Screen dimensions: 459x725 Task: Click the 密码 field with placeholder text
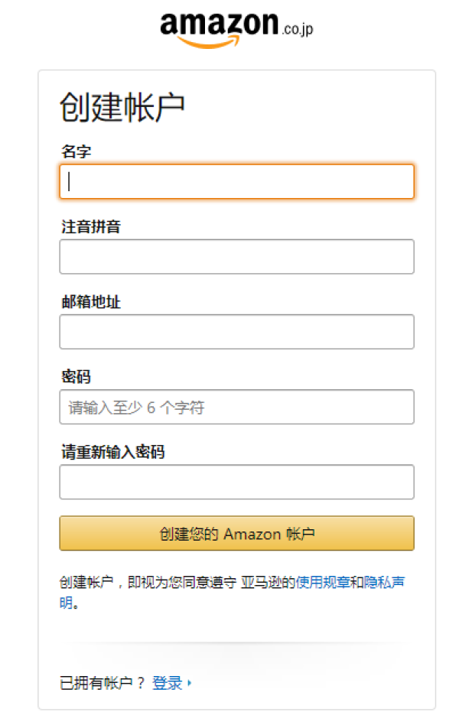(236, 407)
